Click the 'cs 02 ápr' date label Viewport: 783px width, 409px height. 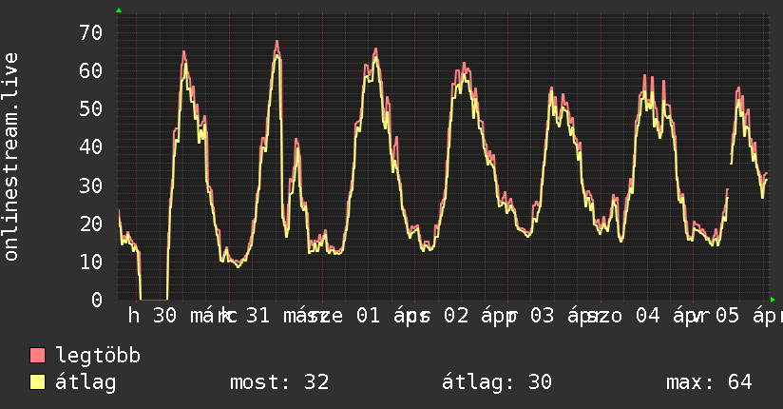463,316
